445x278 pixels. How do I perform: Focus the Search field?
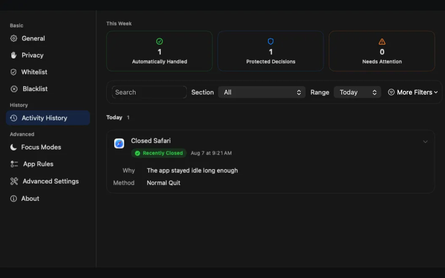tap(149, 92)
